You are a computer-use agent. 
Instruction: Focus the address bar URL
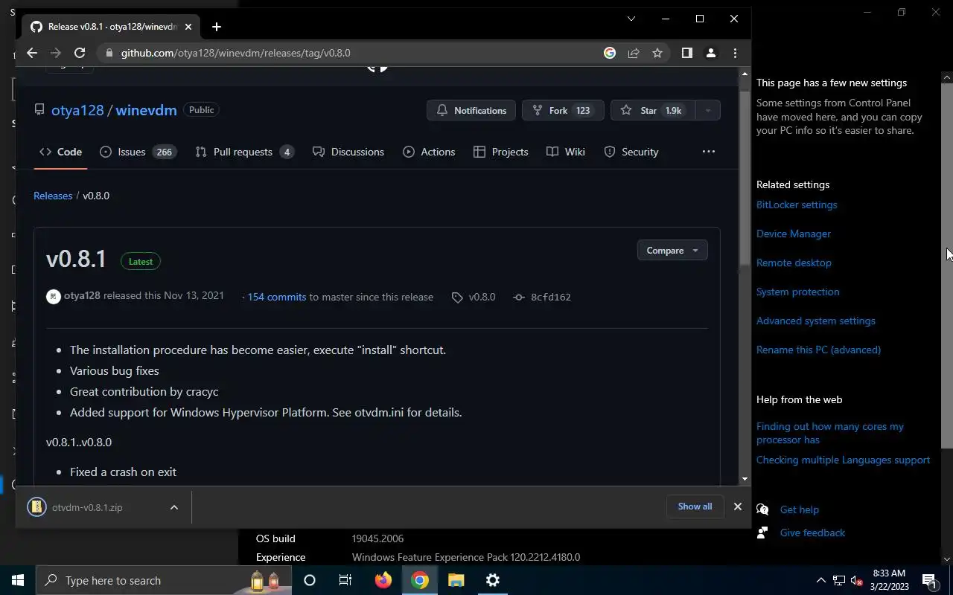coord(235,53)
